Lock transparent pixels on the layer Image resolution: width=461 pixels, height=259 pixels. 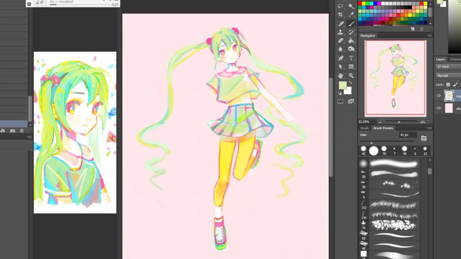[x=448, y=85]
